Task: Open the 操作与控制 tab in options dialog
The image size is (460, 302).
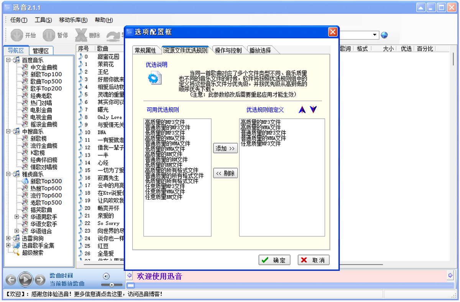Action: 228,50
